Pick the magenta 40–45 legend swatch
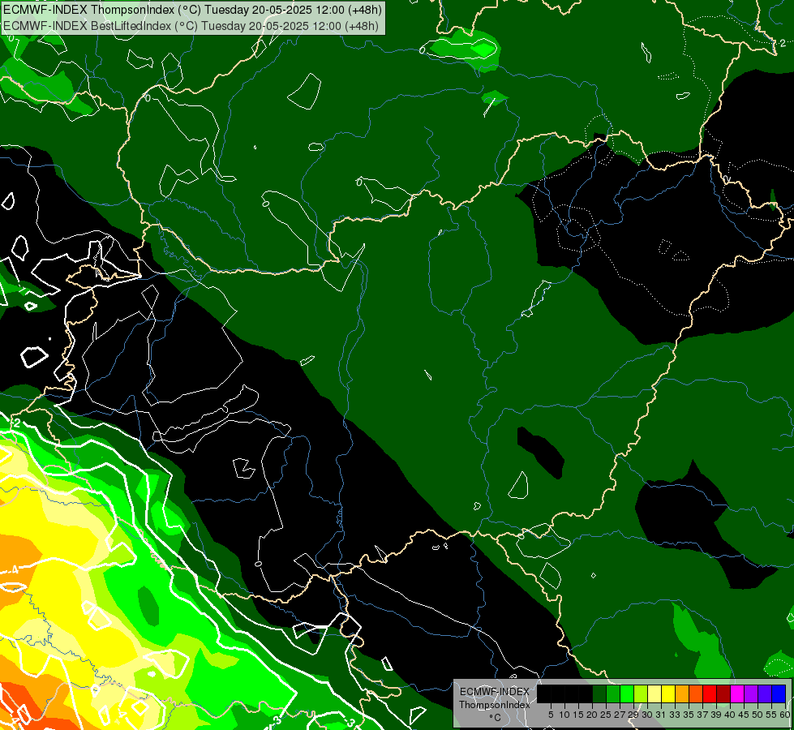794x730 pixels. point(737,693)
